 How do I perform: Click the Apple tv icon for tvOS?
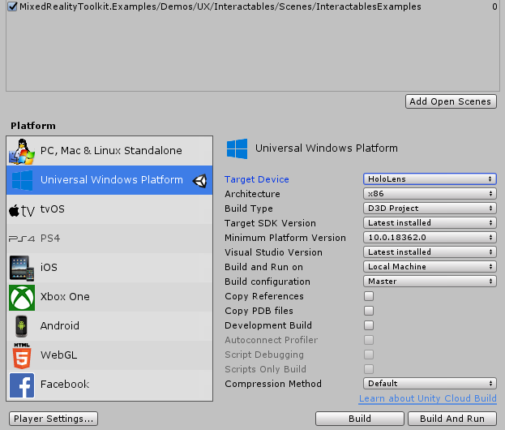point(22,210)
